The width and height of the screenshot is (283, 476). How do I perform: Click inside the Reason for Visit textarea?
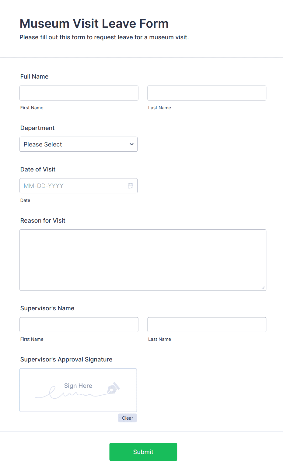point(143,260)
